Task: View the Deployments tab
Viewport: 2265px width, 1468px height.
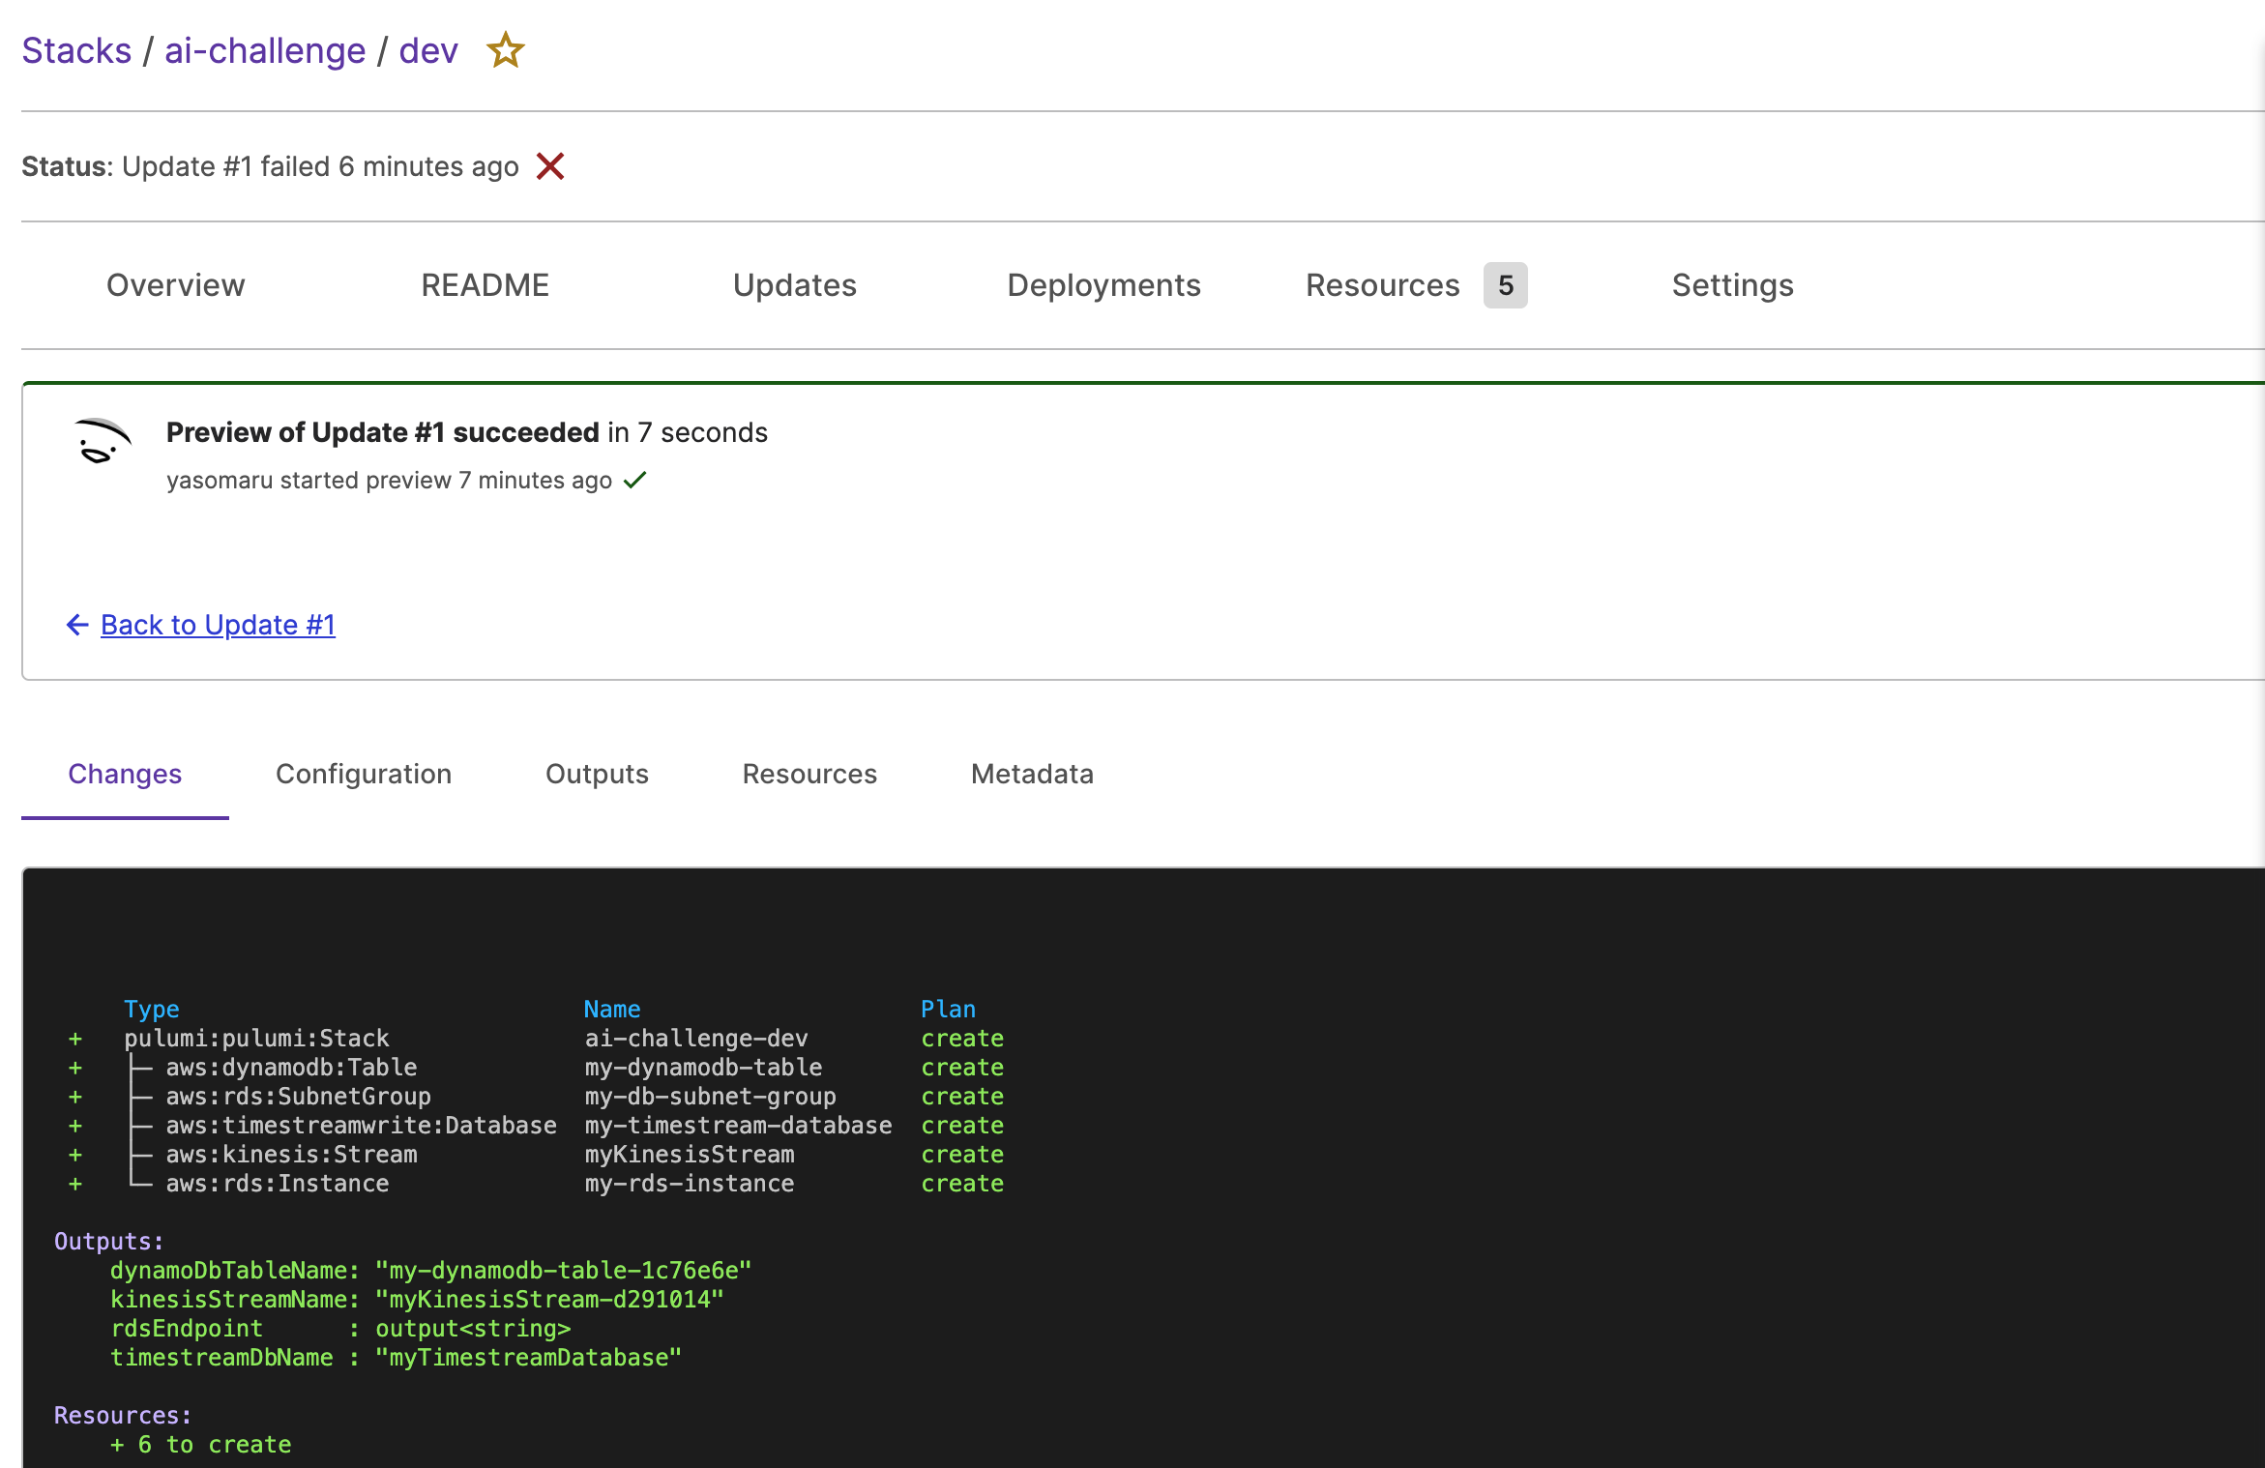Action: [x=1103, y=285]
